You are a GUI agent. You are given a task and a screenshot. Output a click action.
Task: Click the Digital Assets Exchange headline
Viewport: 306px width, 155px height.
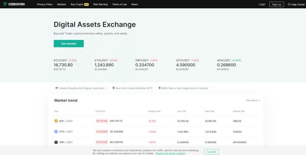point(95,25)
